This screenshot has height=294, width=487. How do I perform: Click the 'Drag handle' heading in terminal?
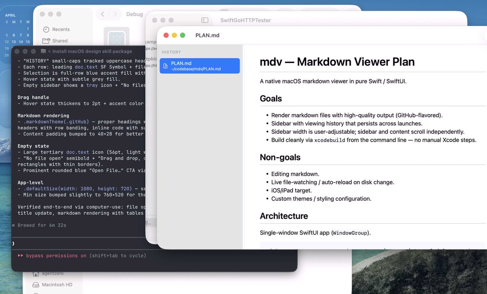coord(33,97)
